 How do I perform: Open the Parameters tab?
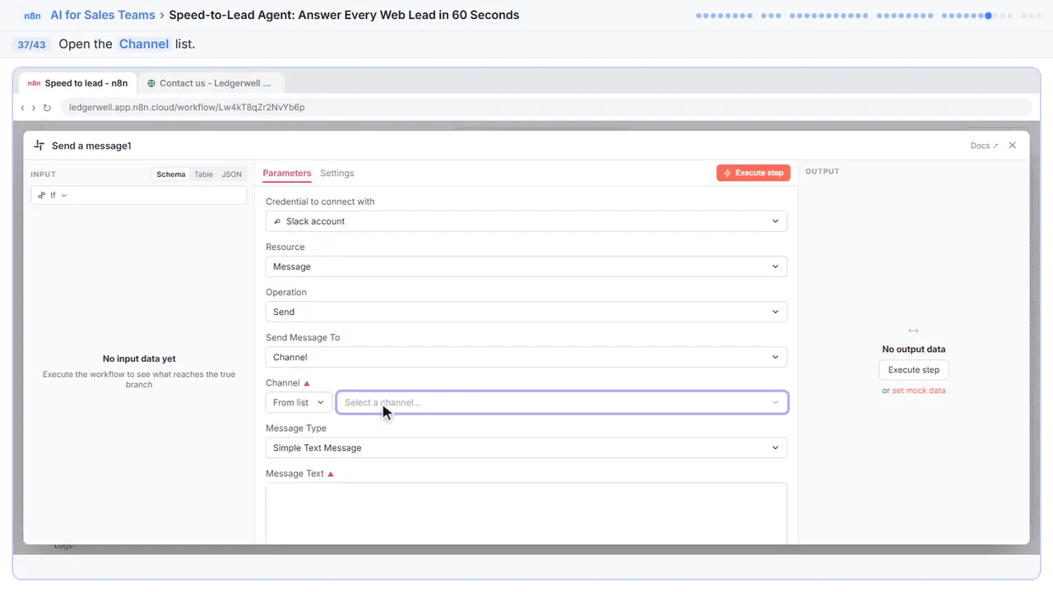tap(287, 173)
